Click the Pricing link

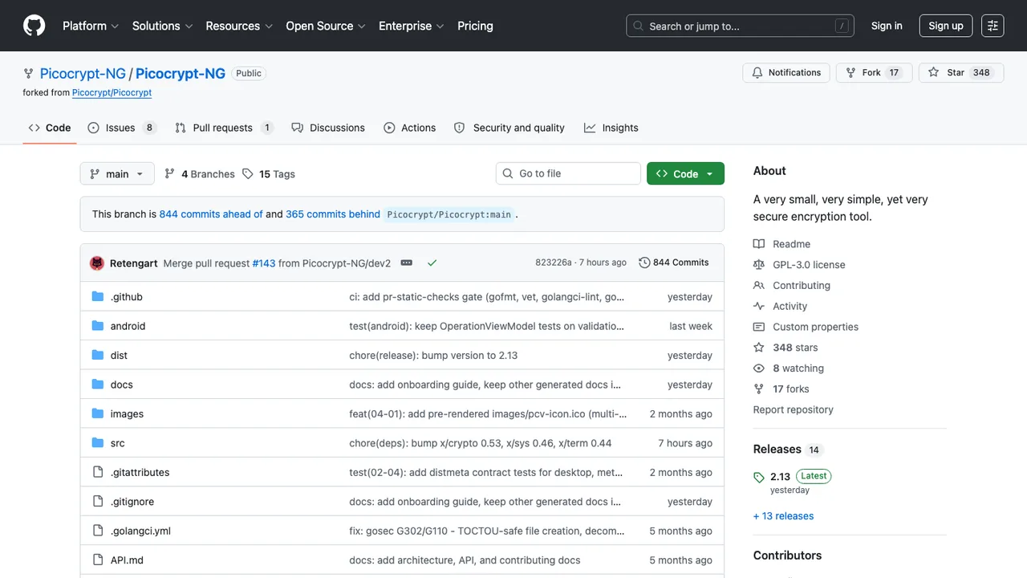point(475,26)
